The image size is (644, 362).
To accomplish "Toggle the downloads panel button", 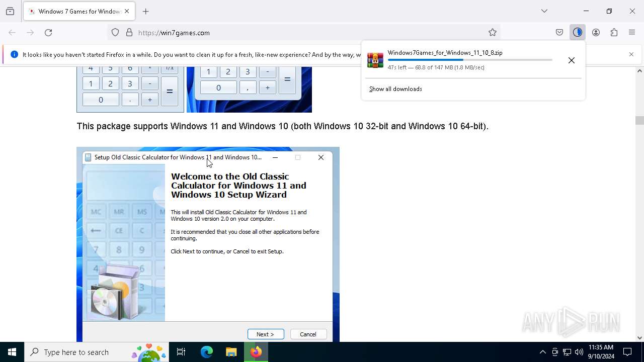I will point(578,33).
